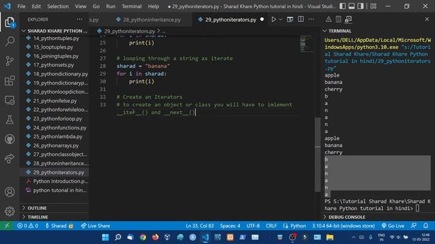Click the code minimap preview
The height and width of the screenshot is (244, 435).
pyautogui.click(x=307, y=44)
